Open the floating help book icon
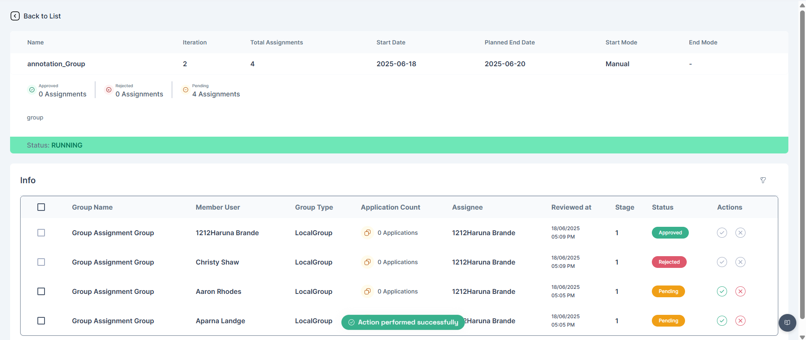 click(788, 323)
